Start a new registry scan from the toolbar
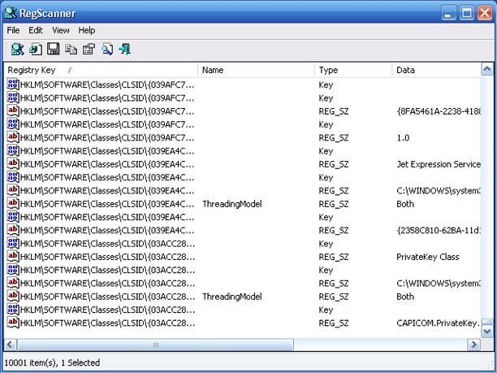 coord(17,49)
